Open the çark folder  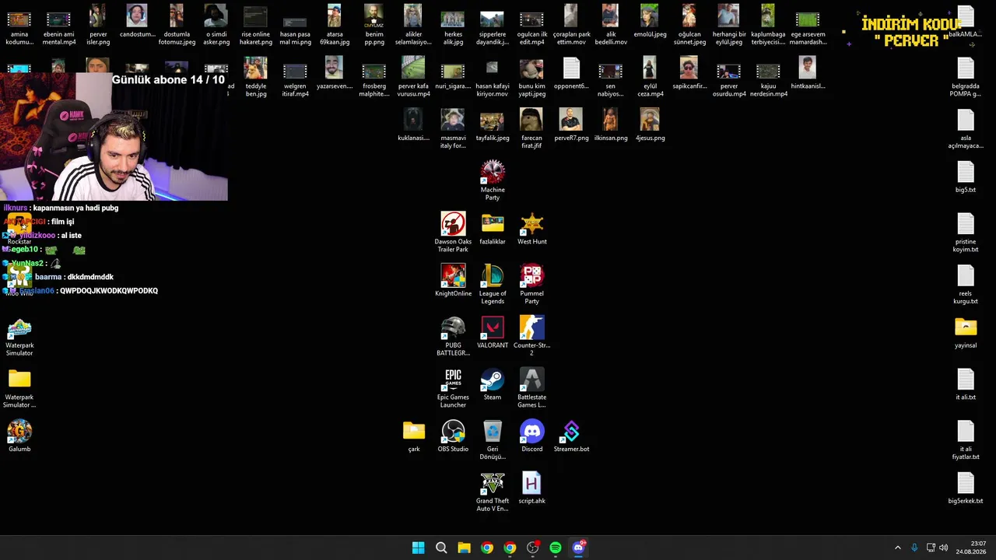414,436
